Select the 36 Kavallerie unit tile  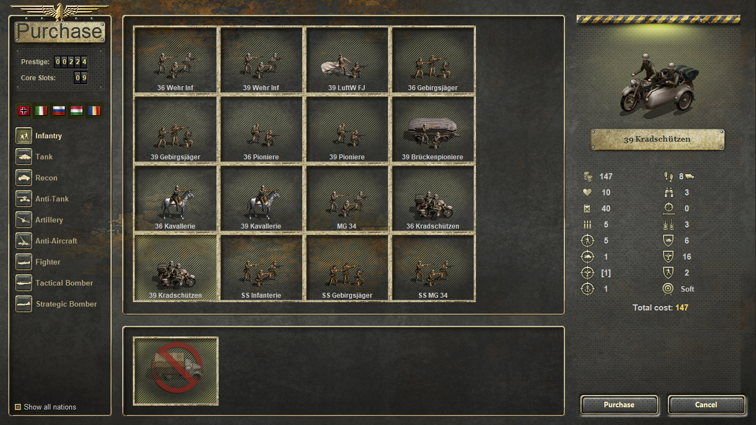(x=175, y=199)
